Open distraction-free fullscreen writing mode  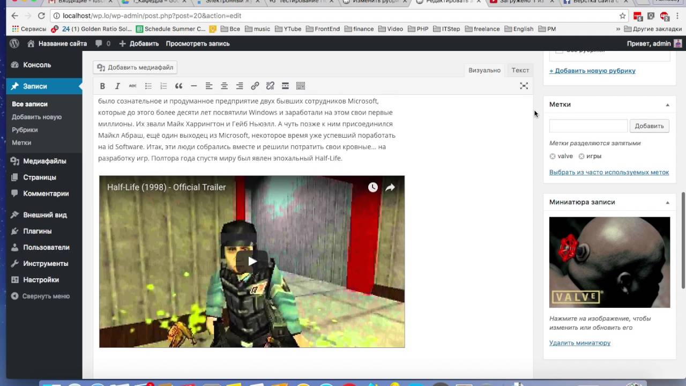pyautogui.click(x=524, y=86)
